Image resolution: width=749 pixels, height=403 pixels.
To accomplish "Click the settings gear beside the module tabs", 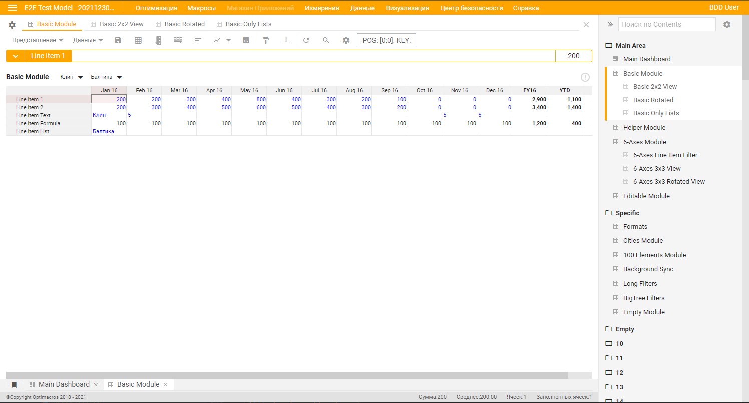I will tap(13, 25).
